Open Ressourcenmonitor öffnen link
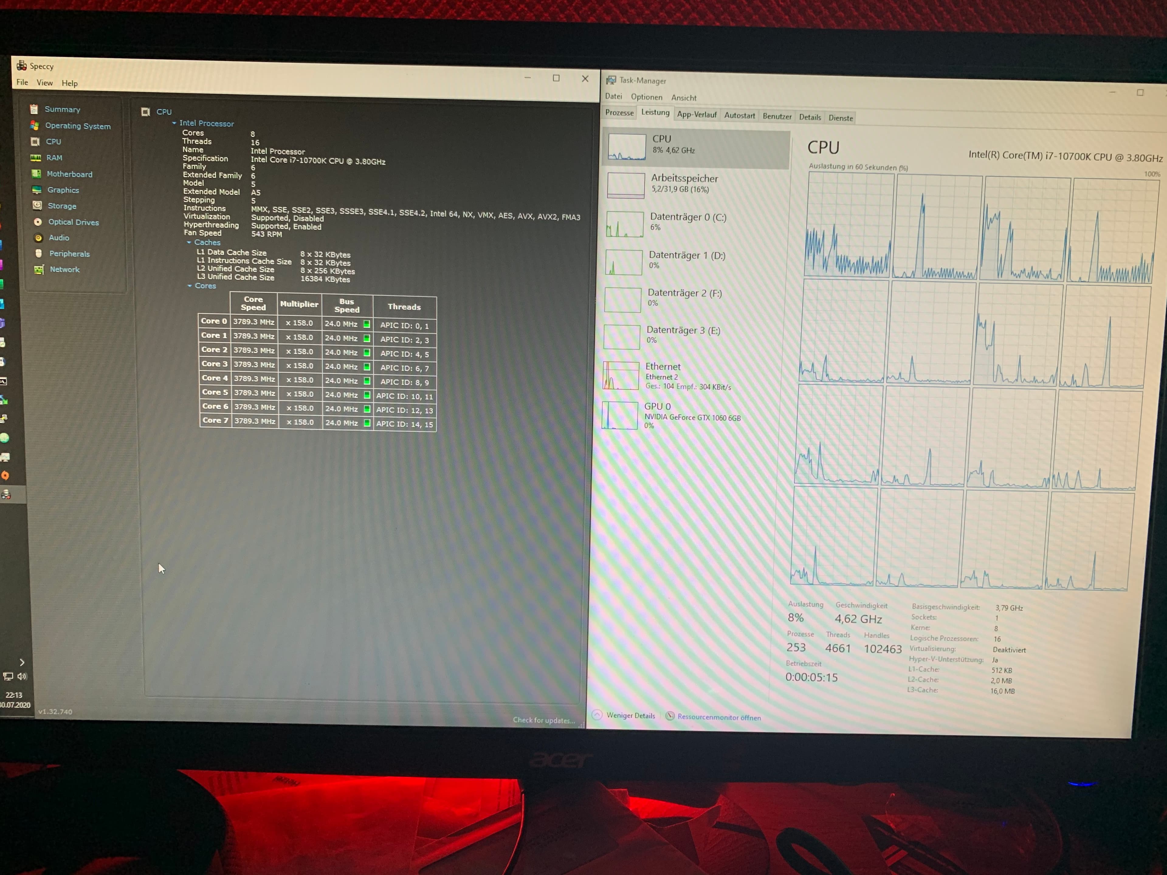This screenshot has height=875, width=1167. tap(719, 717)
